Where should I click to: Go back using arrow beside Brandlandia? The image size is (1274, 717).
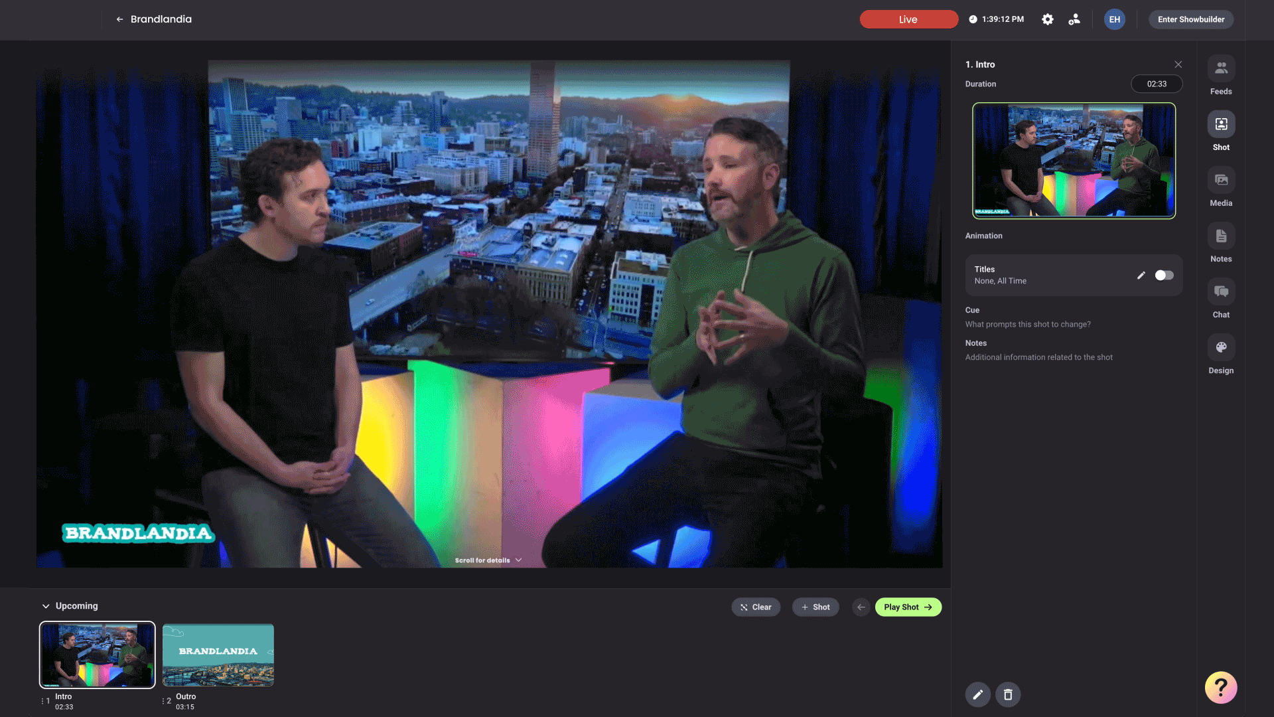pyautogui.click(x=119, y=19)
